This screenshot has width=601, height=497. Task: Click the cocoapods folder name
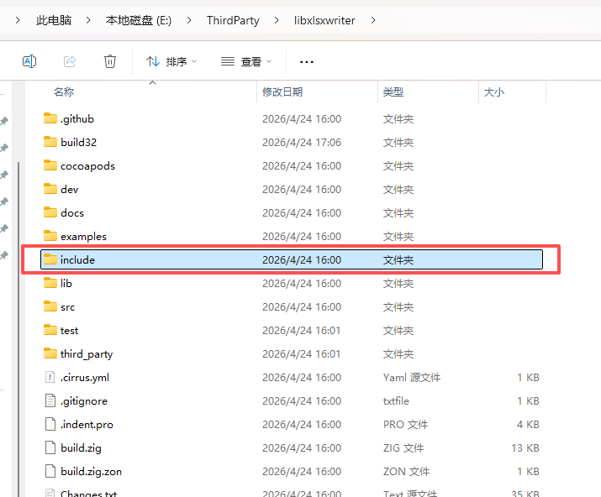[x=87, y=166]
